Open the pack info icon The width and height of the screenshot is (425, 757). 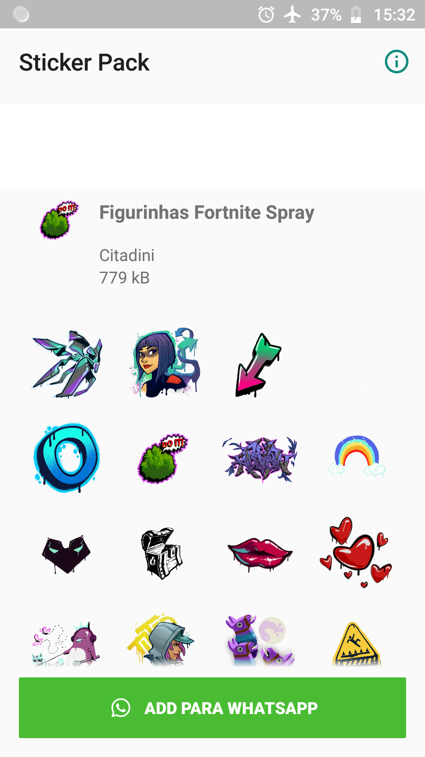click(396, 62)
